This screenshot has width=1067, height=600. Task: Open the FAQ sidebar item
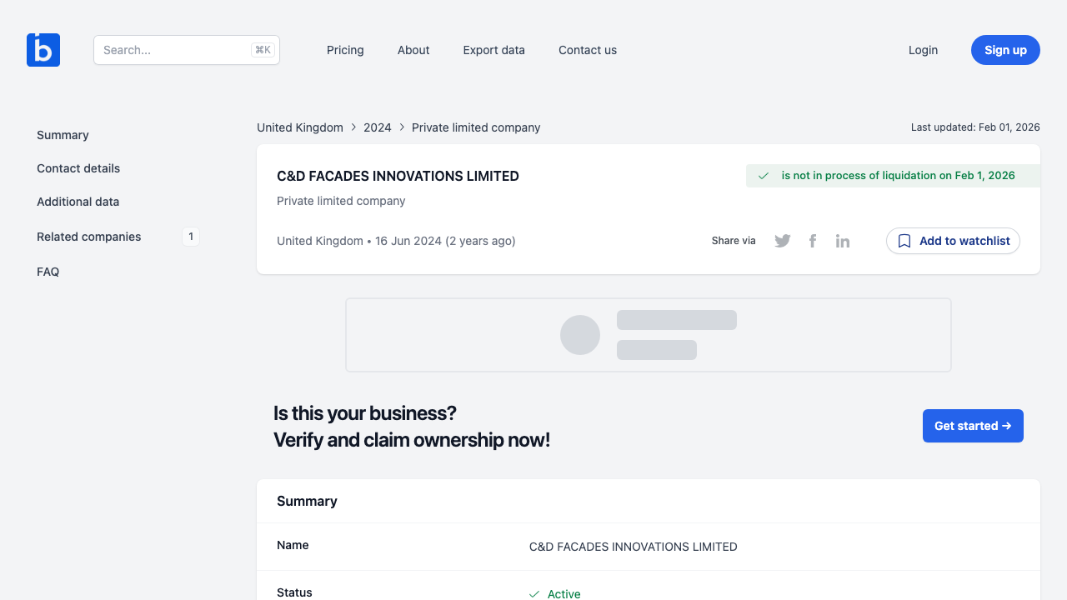[48, 272]
